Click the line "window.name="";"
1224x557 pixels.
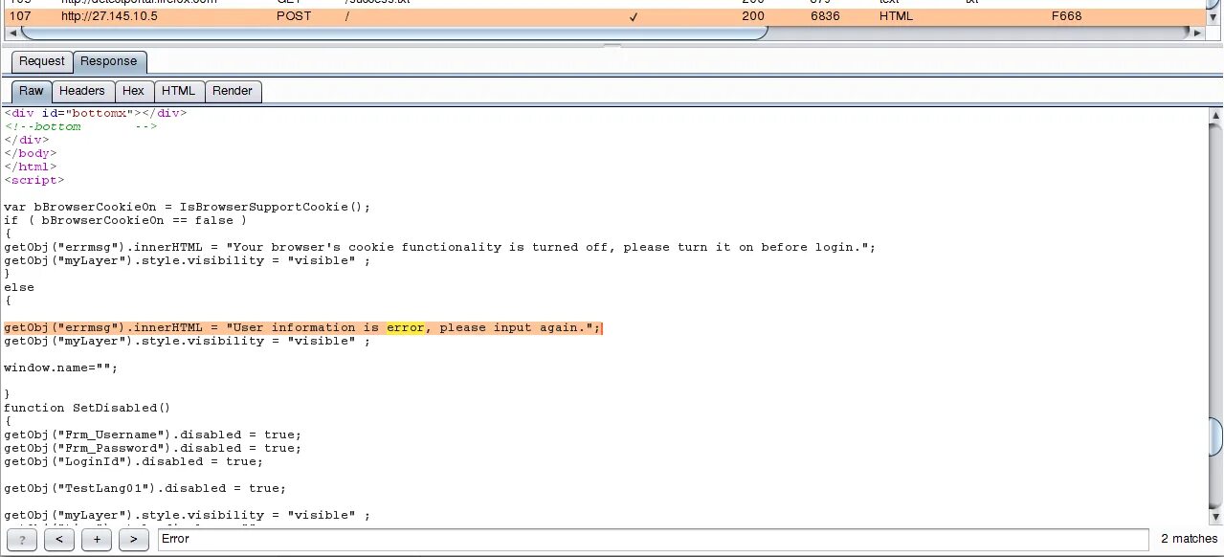coord(60,368)
